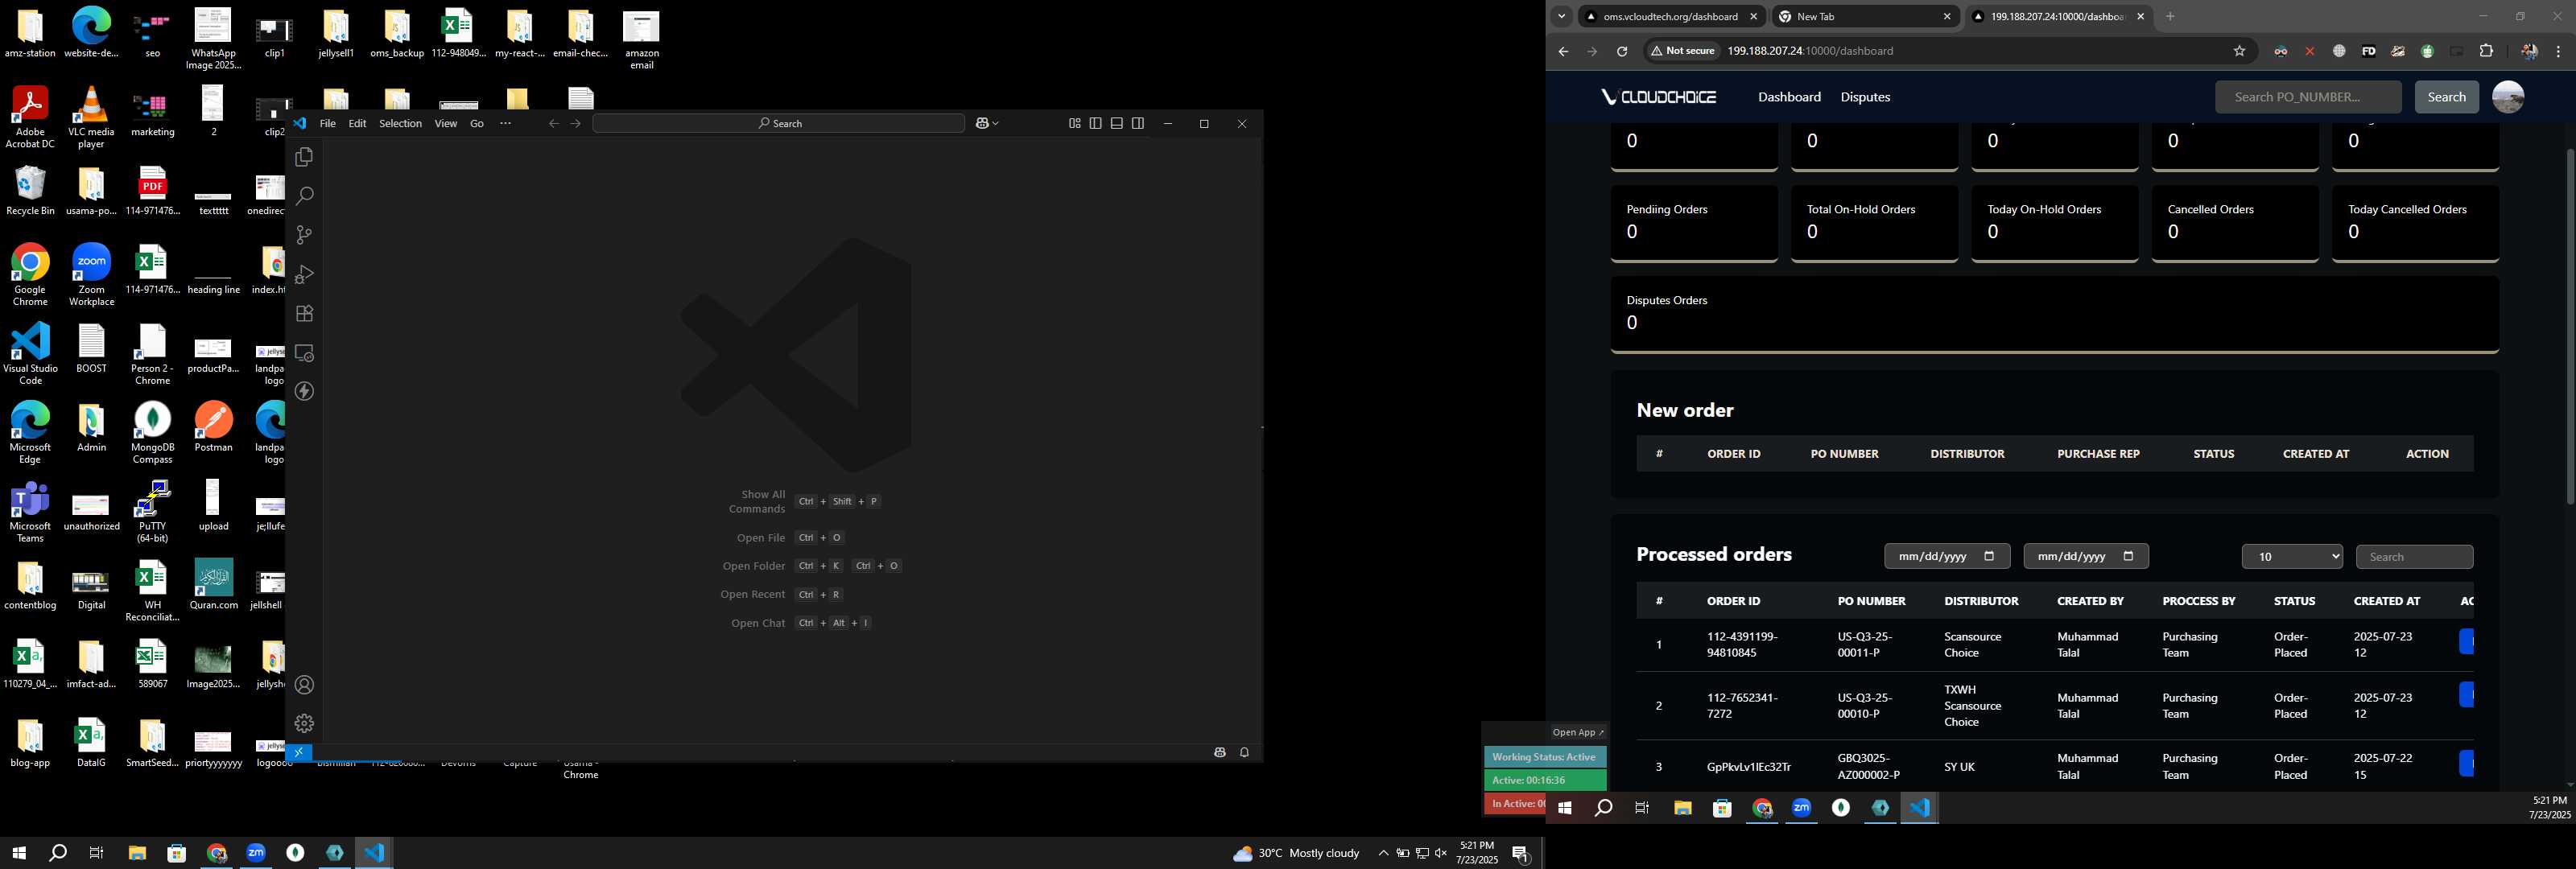Switch to the New Tab tab in Chrome
The height and width of the screenshot is (869, 2576).
click(x=1866, y=16)
